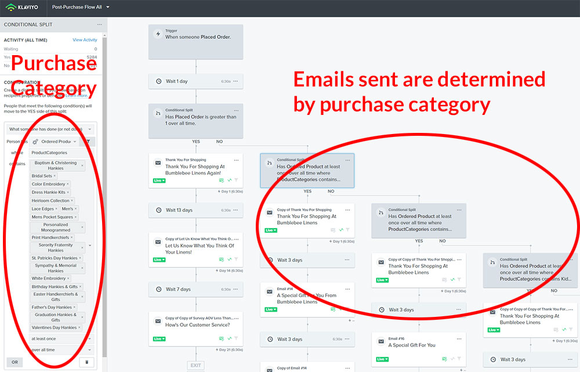
Task: Remove the Birthday Hankies & Gifts tag
Action: (x=80, y=287)
